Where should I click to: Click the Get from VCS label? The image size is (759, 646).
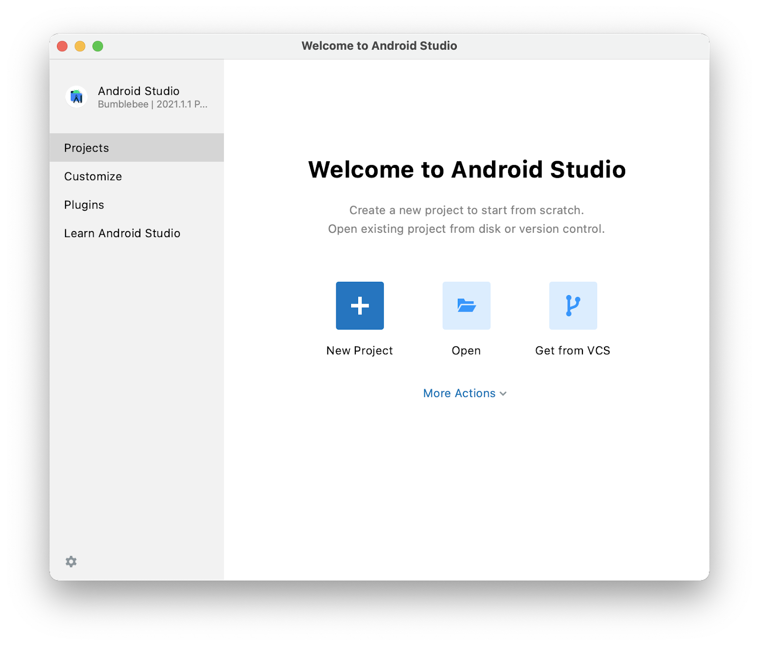tap(572, 351)
